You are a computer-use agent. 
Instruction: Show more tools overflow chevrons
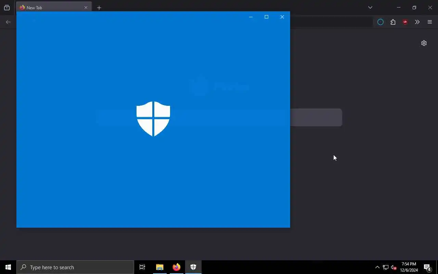coord(417,22)
